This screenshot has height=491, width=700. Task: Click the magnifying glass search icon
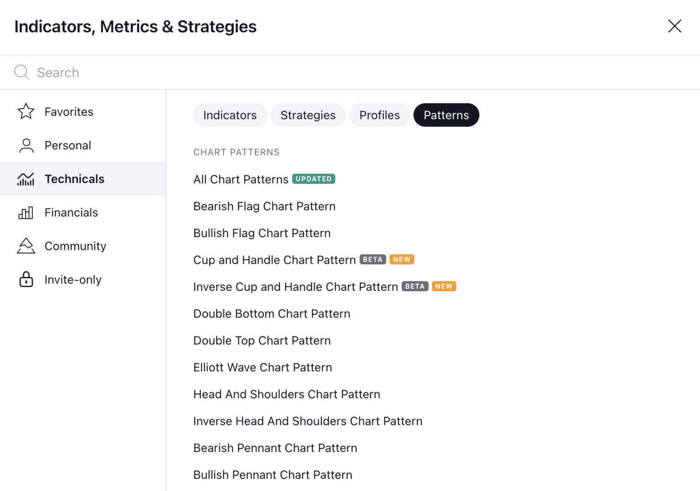[21, 72]
